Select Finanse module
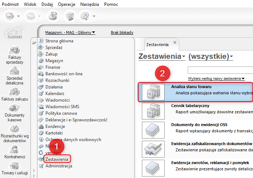Viewport: 253px width, 178px height. click(x=53, y=67)
